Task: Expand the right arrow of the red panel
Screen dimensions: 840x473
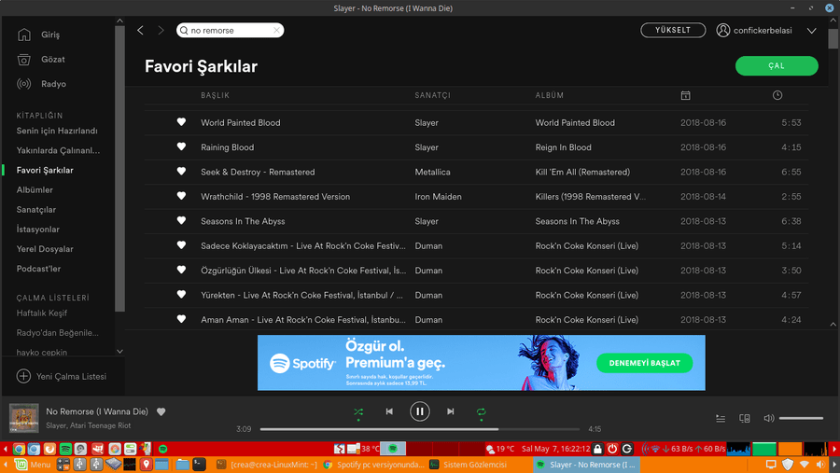Action: 834,449
